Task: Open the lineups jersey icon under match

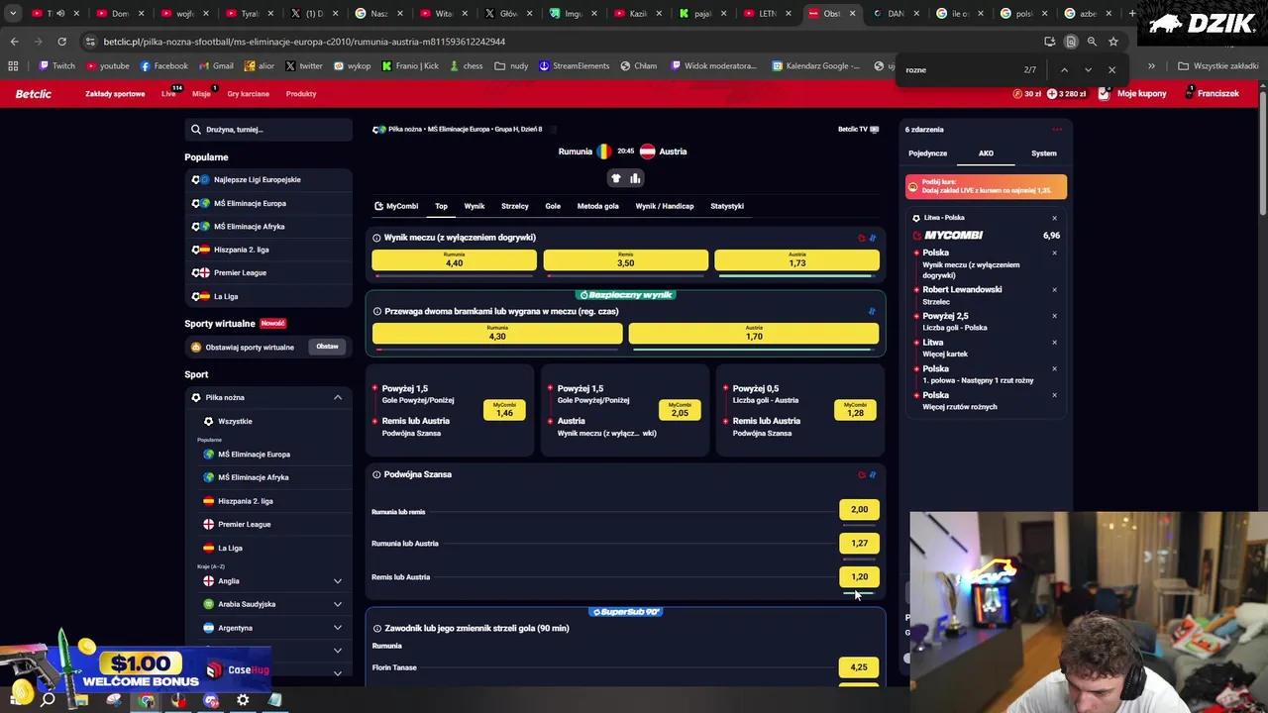Action: (x=616, y=178)
